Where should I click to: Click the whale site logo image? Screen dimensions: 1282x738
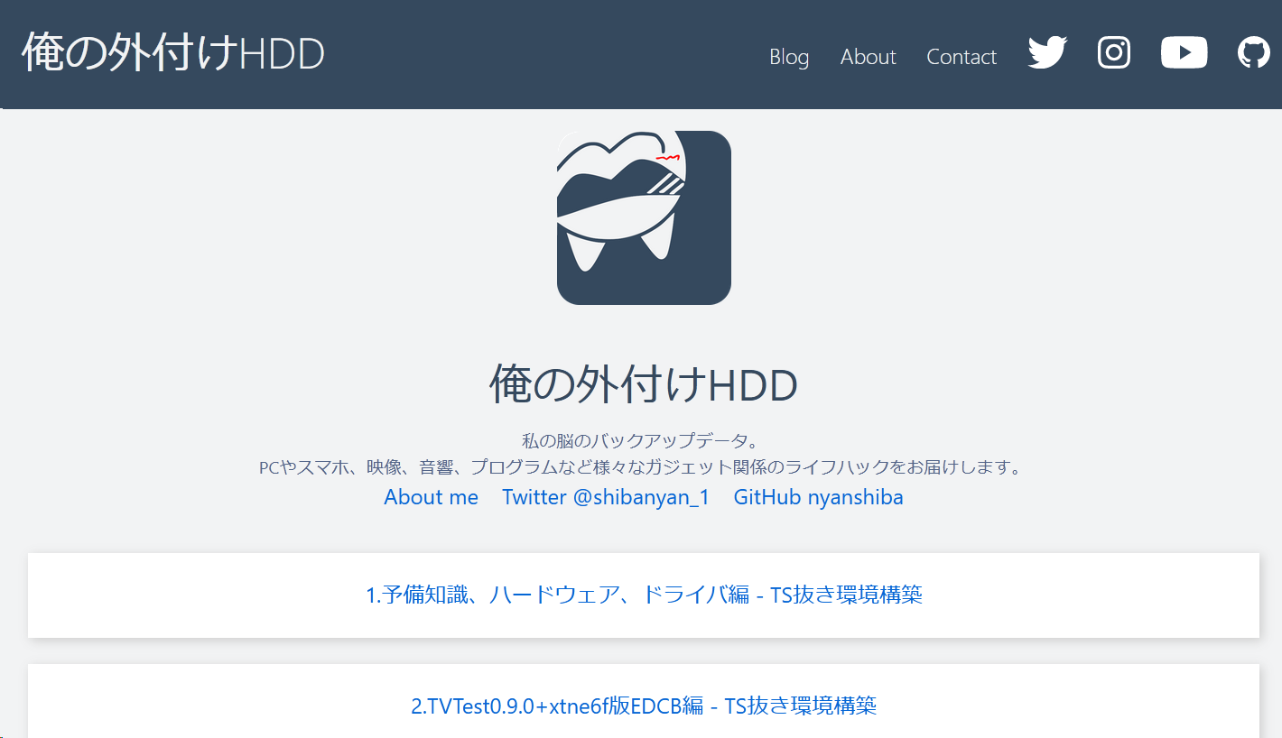[x=643, y=217]
